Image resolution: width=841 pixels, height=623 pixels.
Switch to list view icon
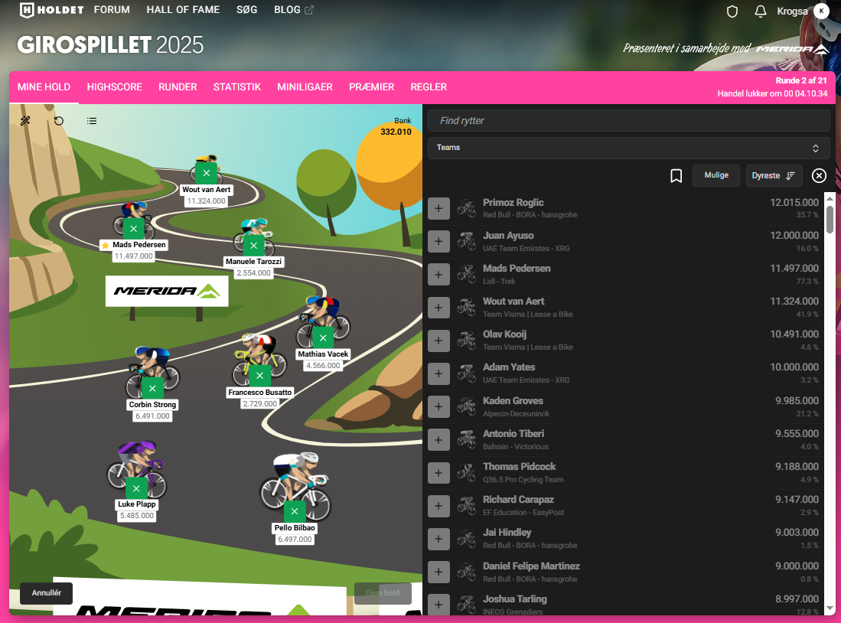click(x=92, y=121)
